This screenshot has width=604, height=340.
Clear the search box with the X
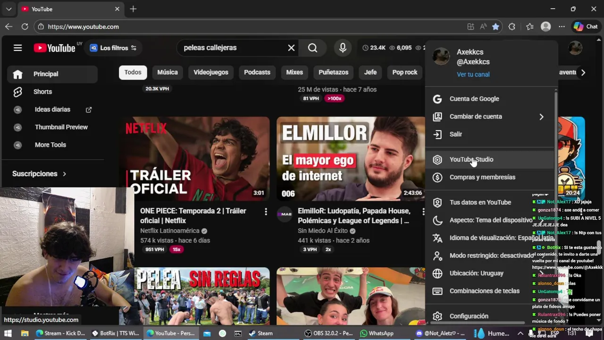point(291,48)
